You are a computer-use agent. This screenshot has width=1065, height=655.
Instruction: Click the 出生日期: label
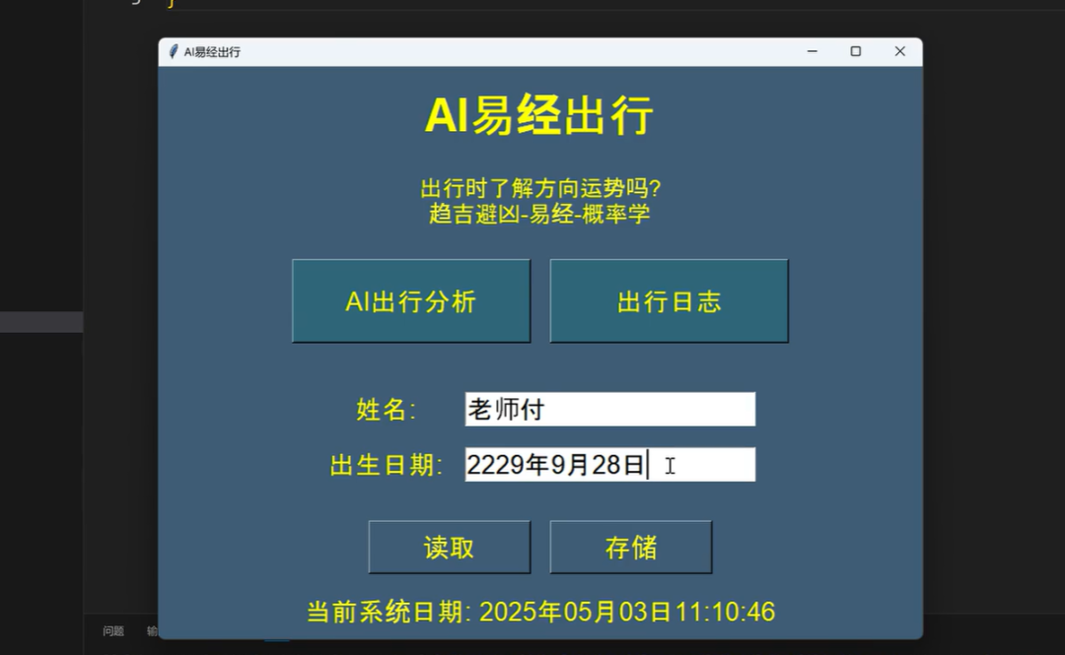[x=387, y=465]
